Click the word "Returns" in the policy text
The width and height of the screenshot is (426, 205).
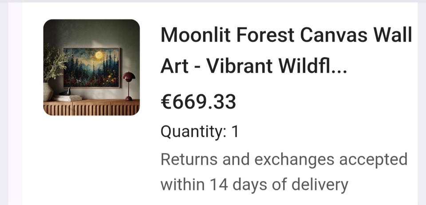point(189,159)
